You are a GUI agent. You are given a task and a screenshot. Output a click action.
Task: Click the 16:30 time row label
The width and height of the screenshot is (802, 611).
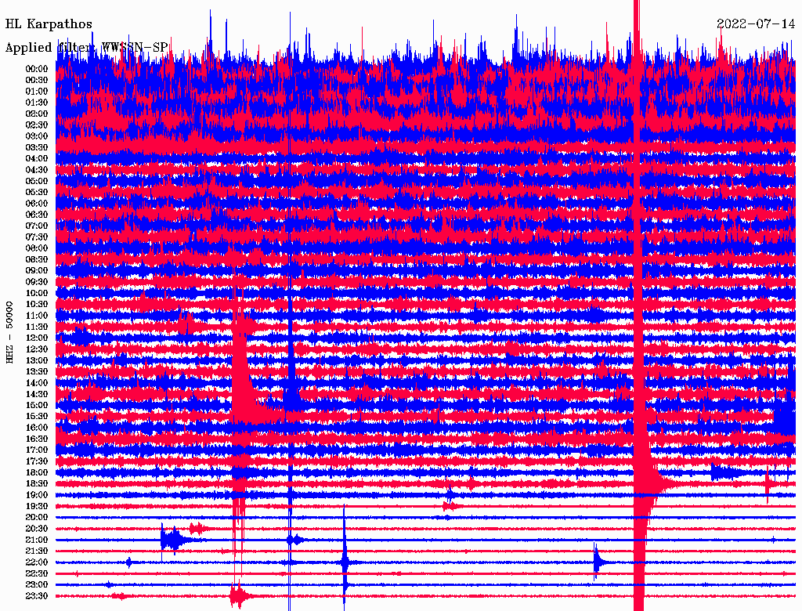click(x=37, y=439)
